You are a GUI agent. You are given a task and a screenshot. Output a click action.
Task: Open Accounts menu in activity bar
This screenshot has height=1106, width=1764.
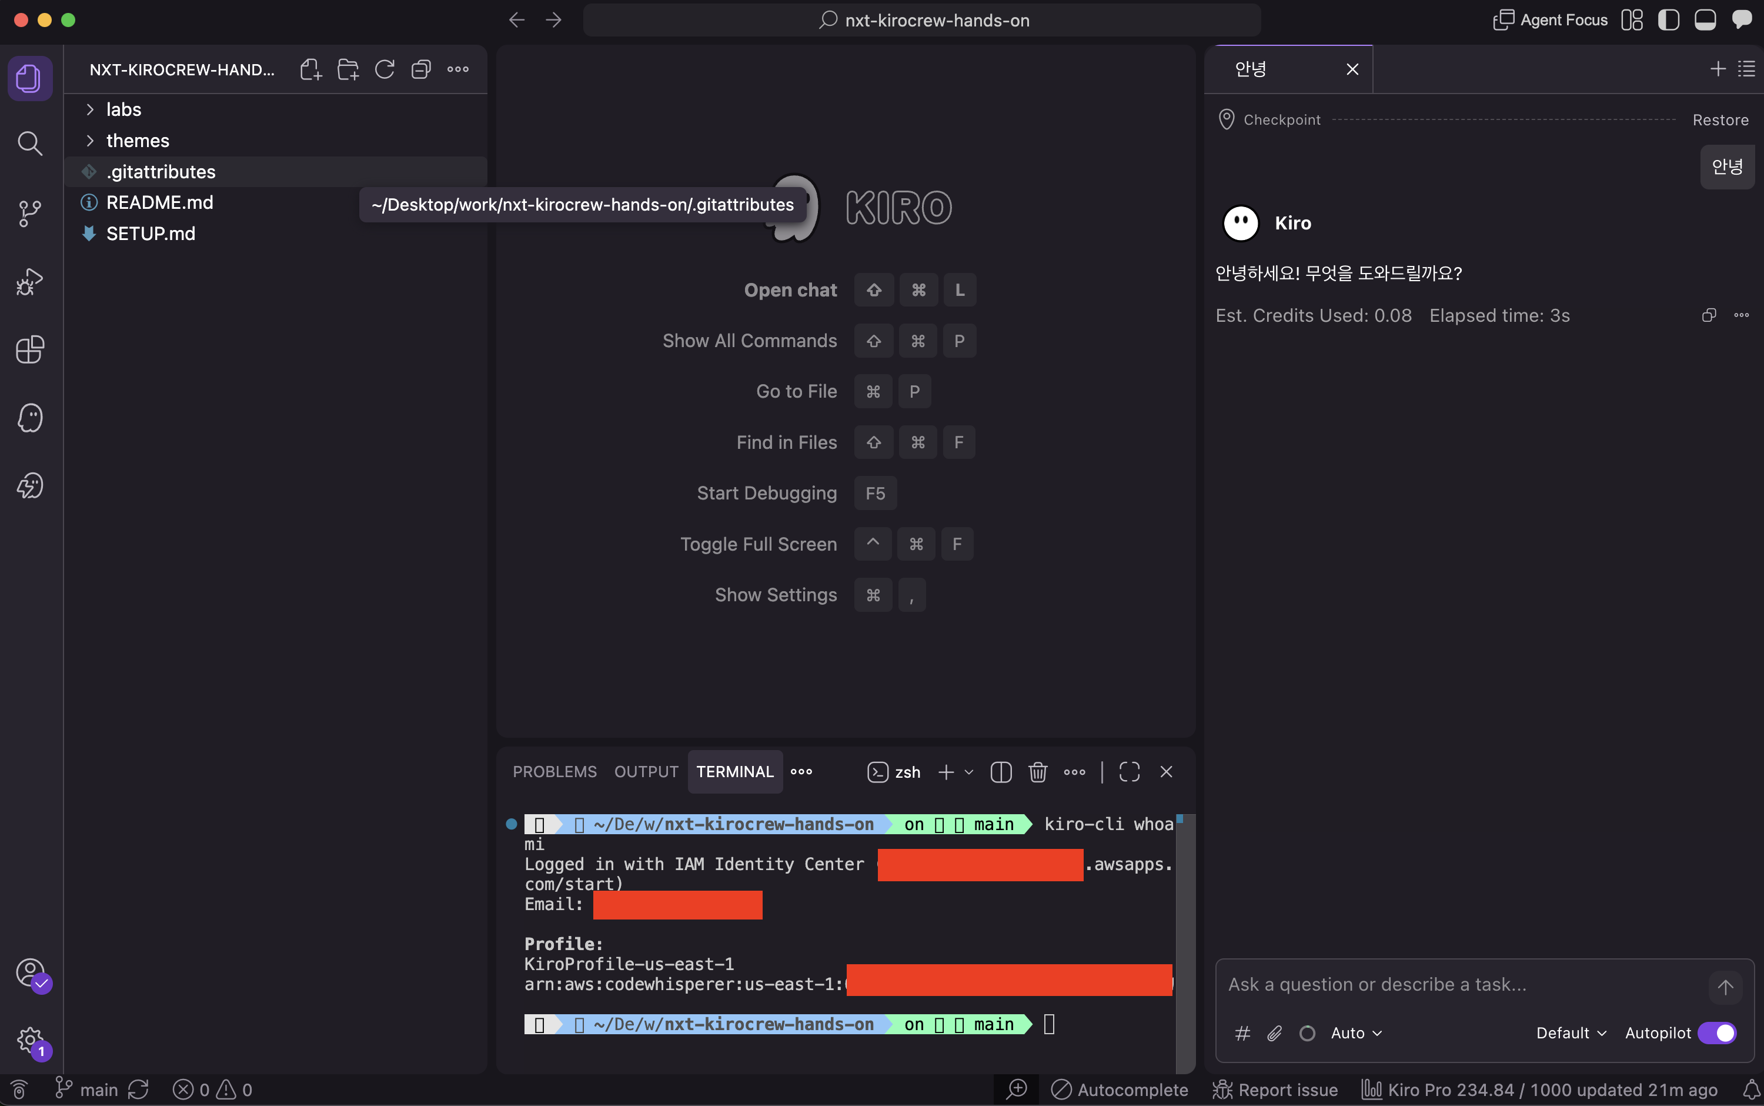(x=31, y=974)
